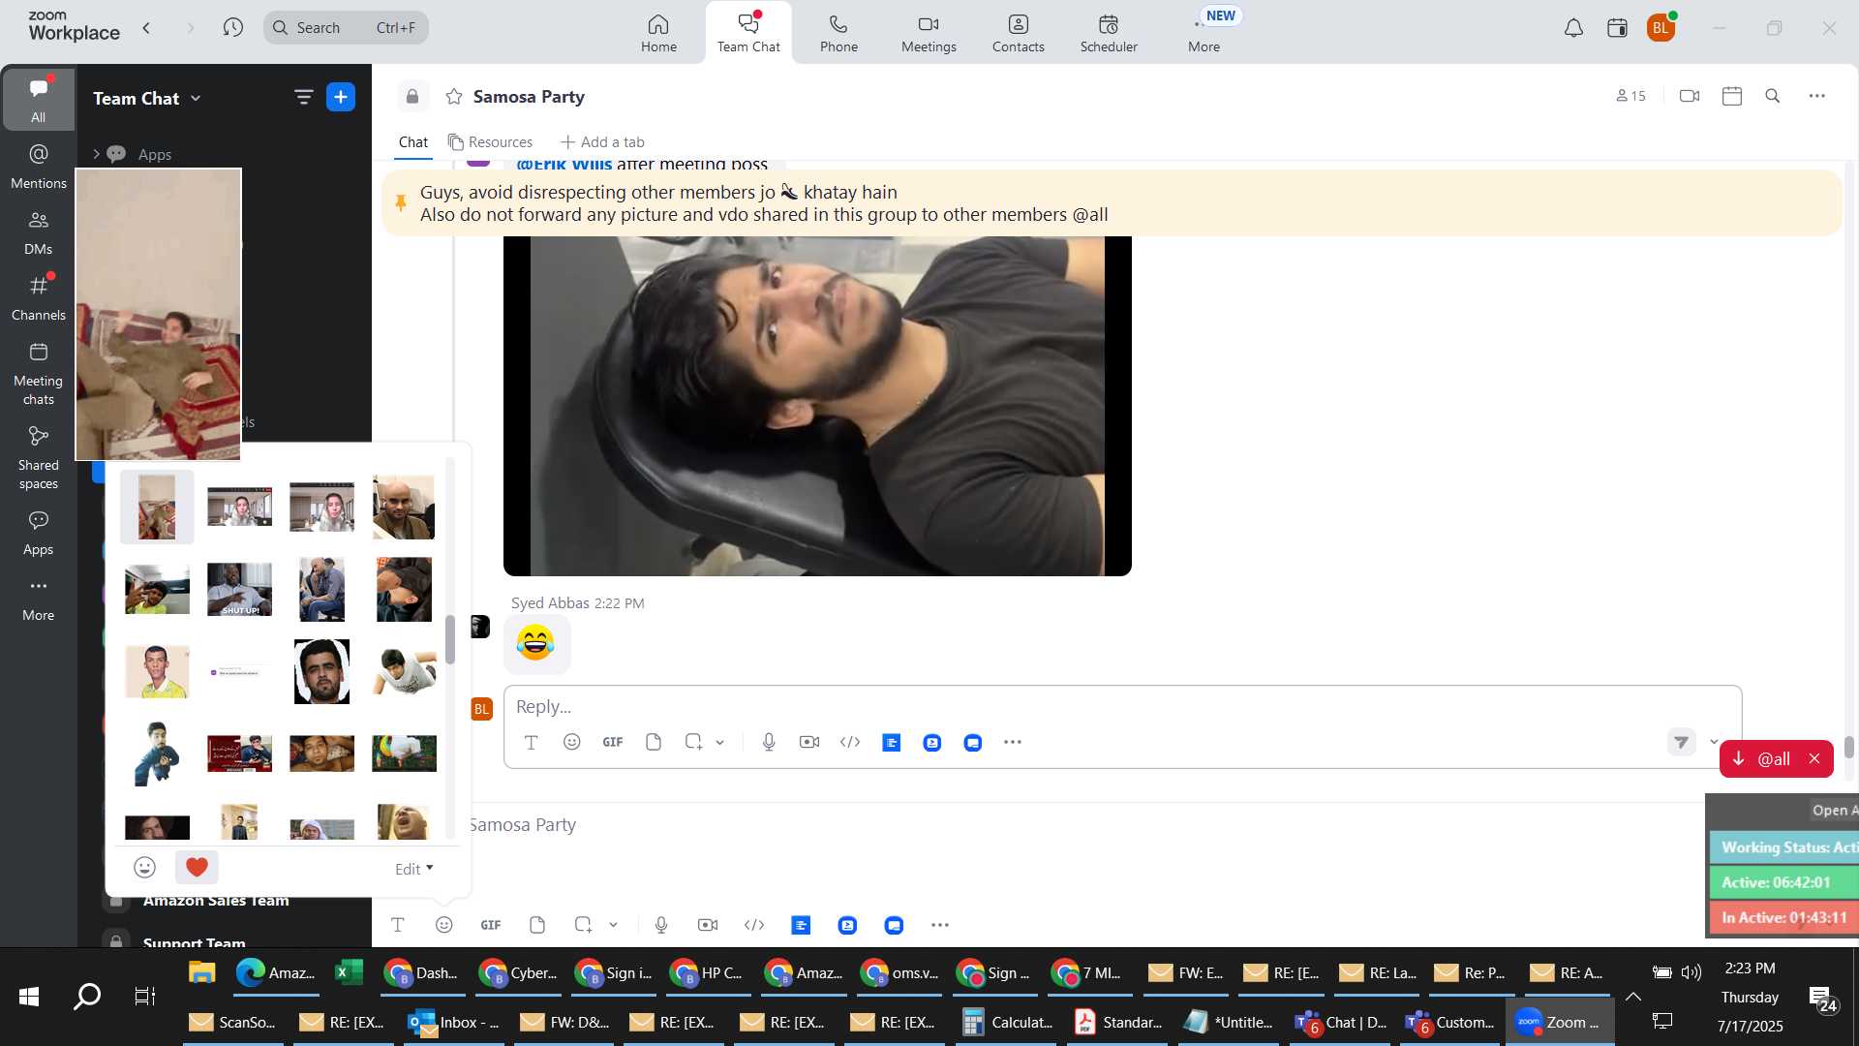Image resolution: width=1859 pixels, height=1046 pixels.
Task: Open the calendar icon next to the profile avatar
Action: (x=1617, y=28)
